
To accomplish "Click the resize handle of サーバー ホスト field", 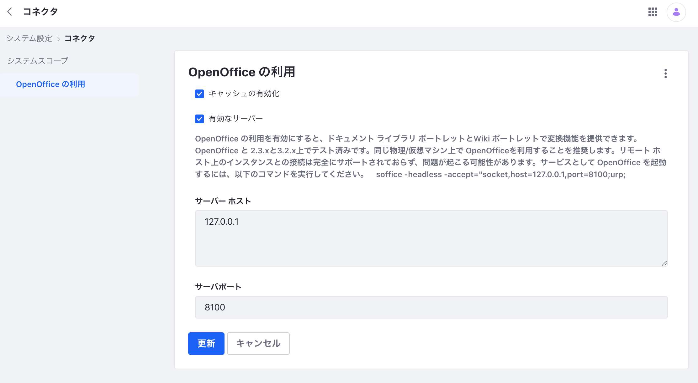I will click(664, 263).
